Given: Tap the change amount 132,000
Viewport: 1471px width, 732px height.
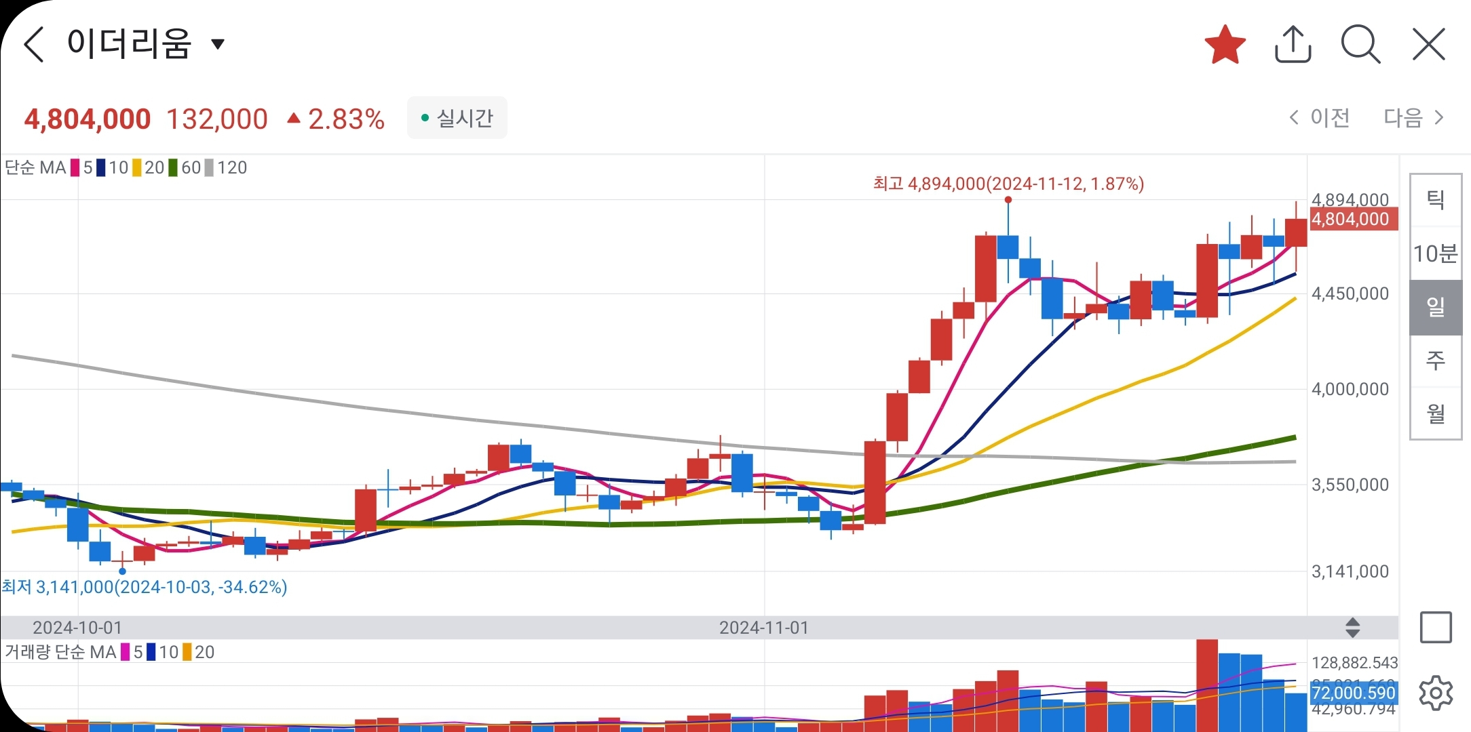Looking at the screenshot, I should pyautogui.click(x=217, y=119).
